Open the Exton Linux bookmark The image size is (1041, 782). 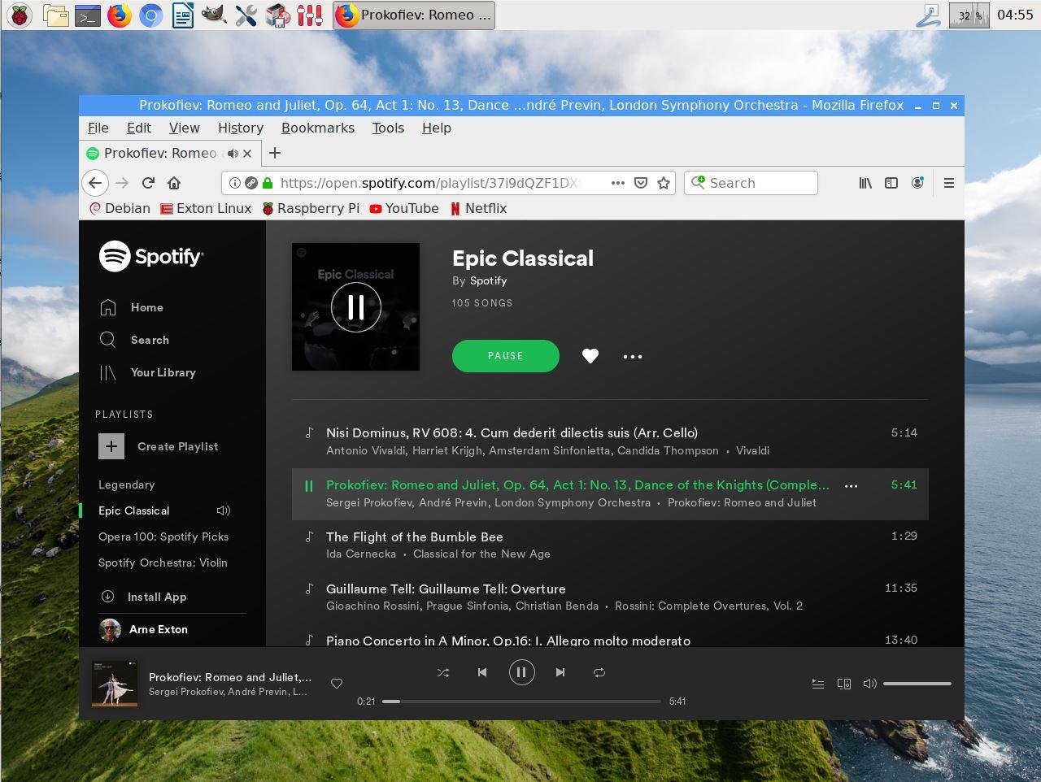coord(207,208)
